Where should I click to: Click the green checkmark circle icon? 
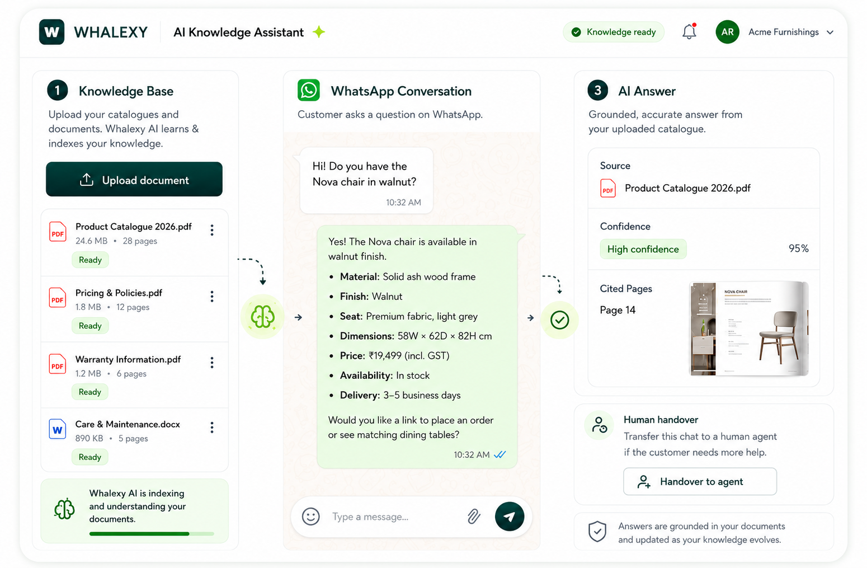[559, 320]
